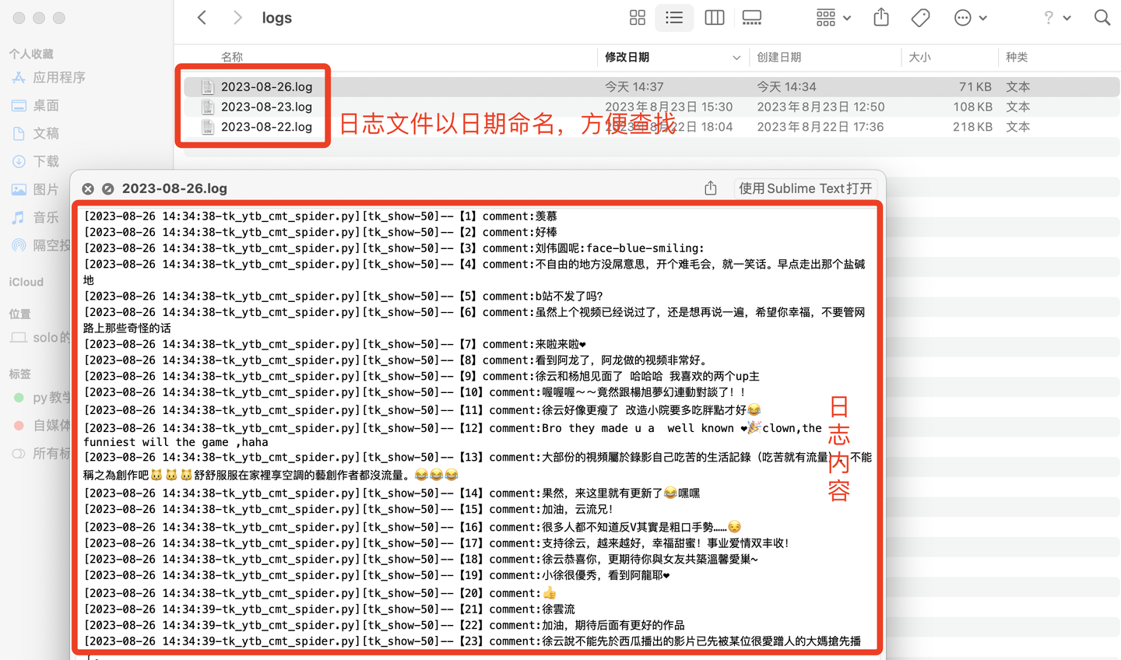Click the tag icon in the toolbar

click(920, 18)
